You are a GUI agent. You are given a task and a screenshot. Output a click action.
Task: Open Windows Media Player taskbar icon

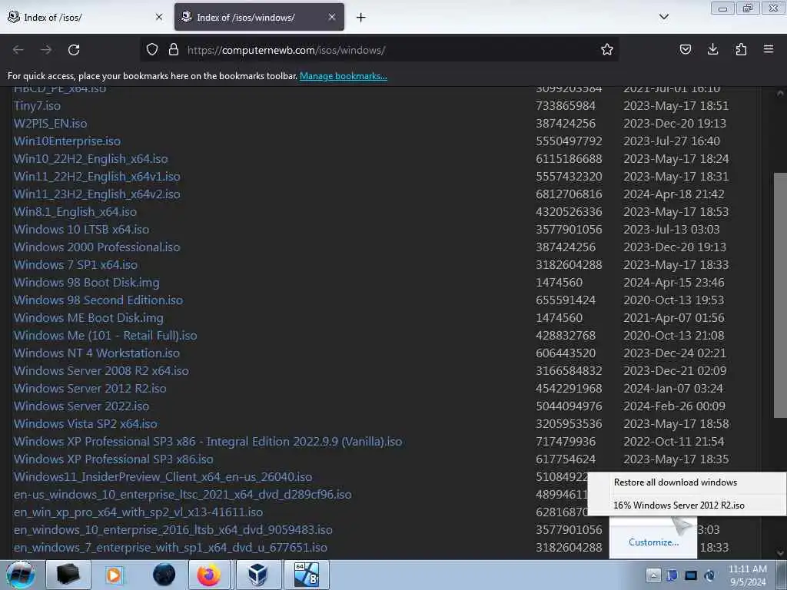point(114,575)
